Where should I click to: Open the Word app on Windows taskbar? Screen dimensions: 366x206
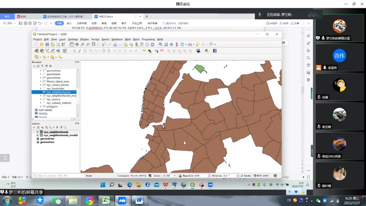click(x=139, y=200)
